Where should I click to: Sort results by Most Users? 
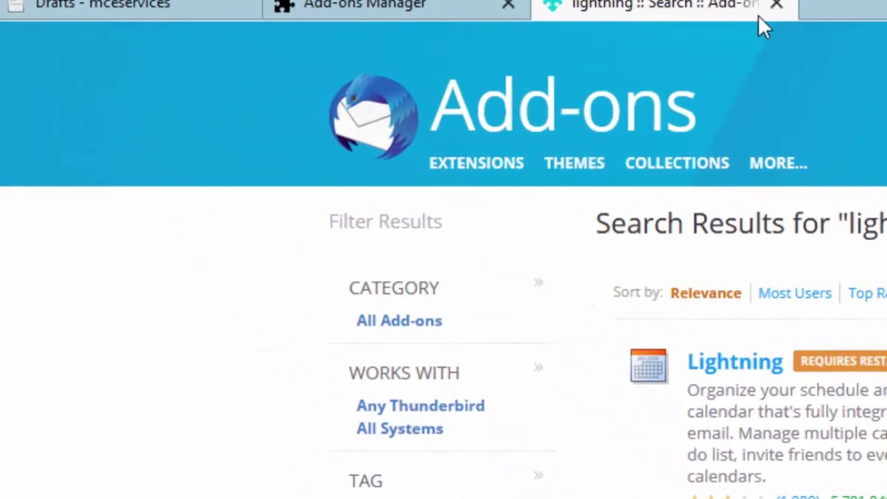pyautogui.click(x=795, y=293)
